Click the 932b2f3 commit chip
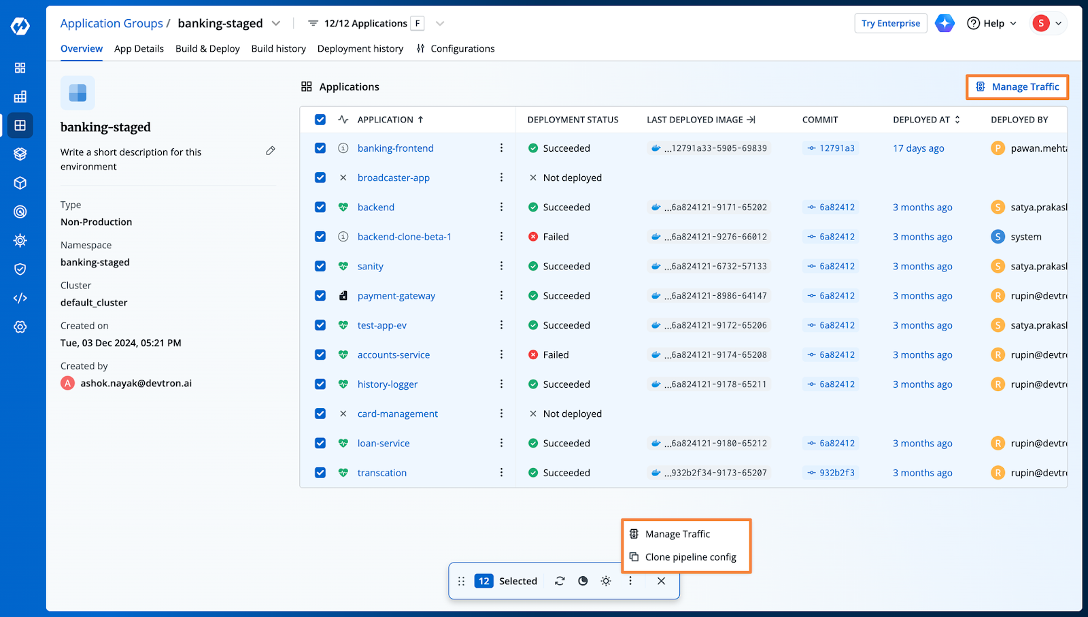This screenshot has height=617, width=1088. (x=831, y=473)
